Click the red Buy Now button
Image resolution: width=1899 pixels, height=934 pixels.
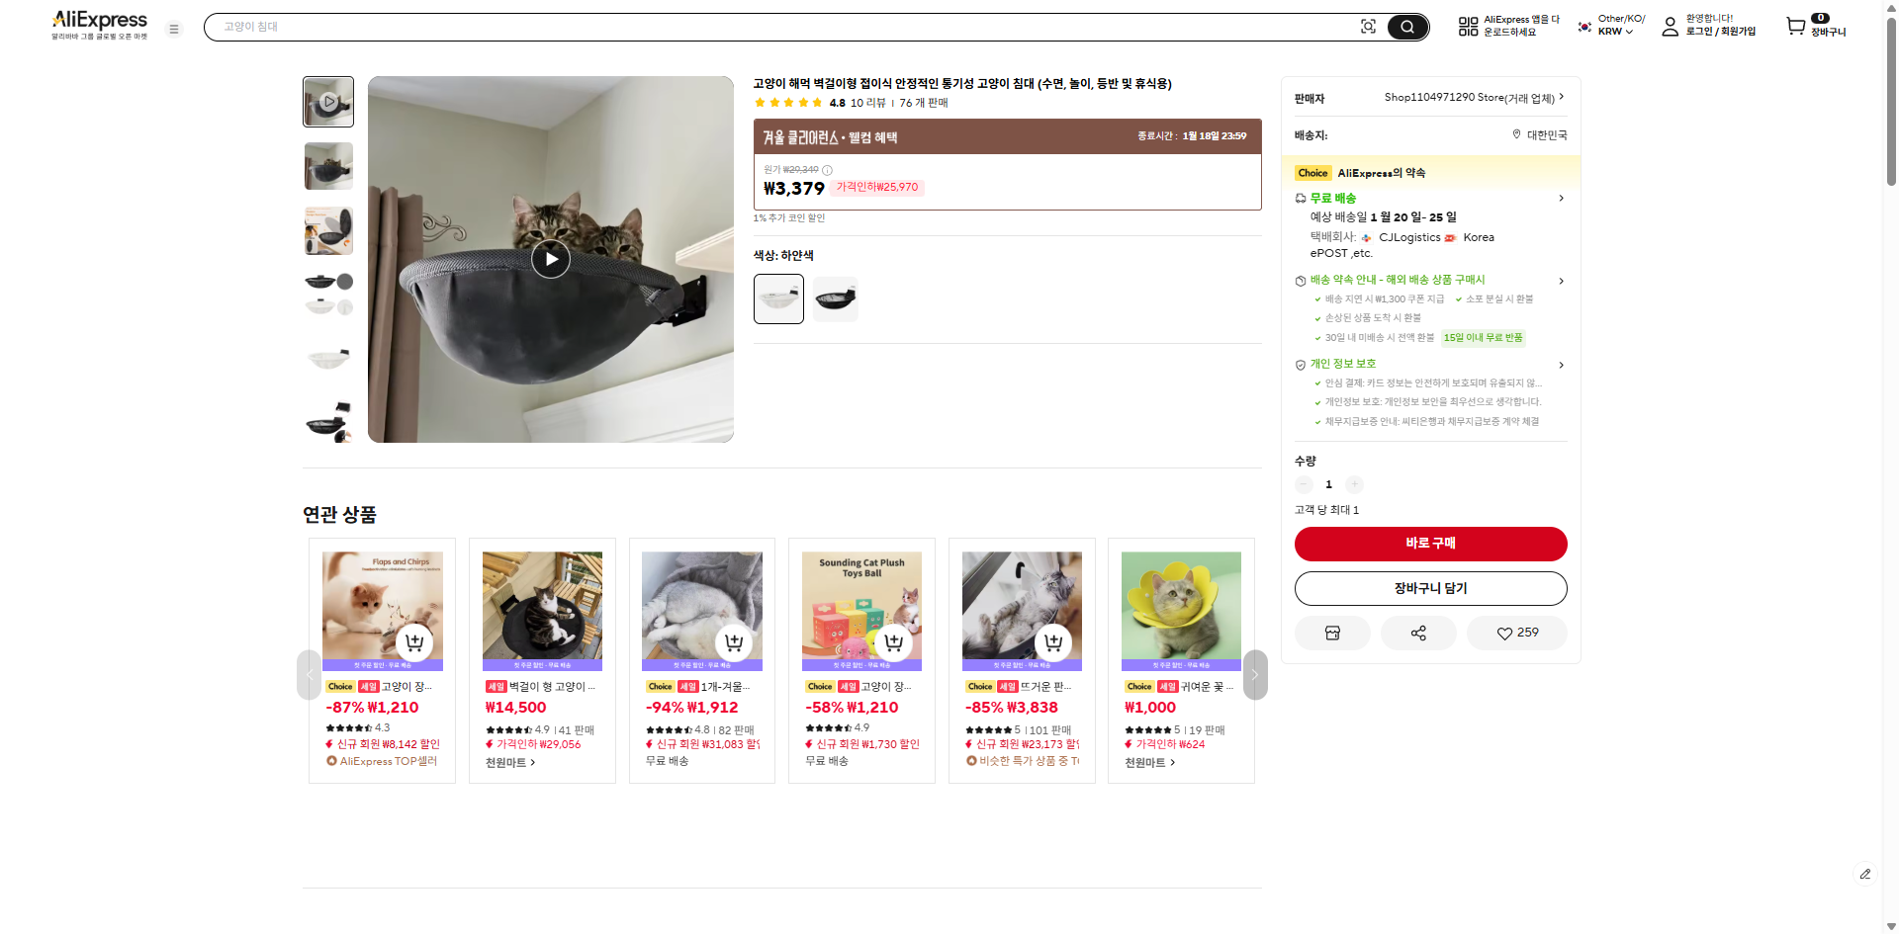tap(1430, 544)
